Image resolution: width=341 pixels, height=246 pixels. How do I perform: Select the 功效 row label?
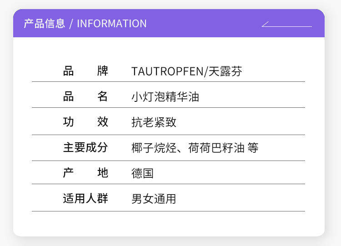85,122
